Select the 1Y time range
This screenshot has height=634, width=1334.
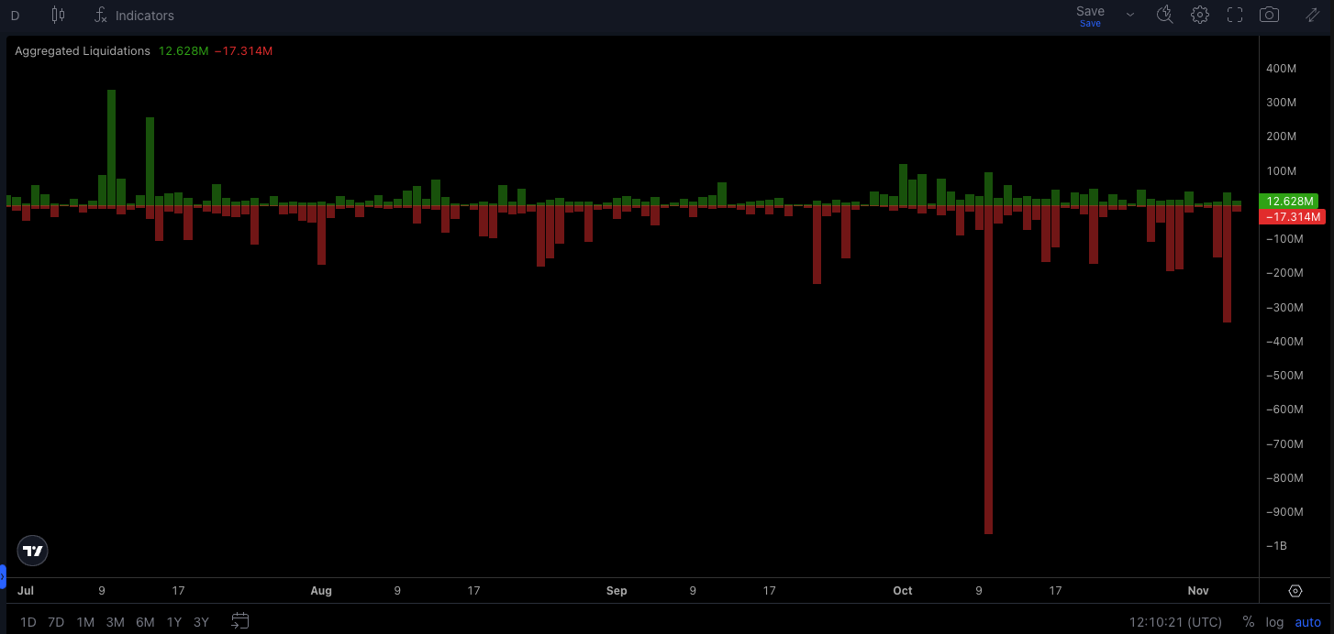click(x=174, y=622)
